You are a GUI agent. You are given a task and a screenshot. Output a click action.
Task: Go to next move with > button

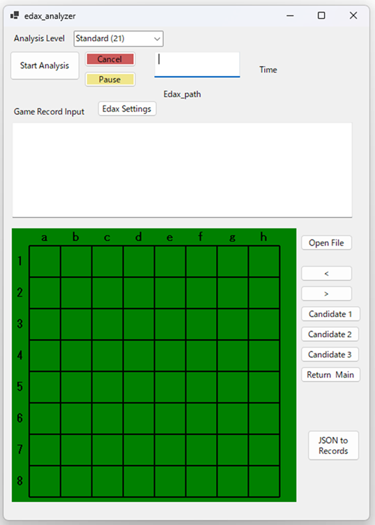tap(326, 294)
